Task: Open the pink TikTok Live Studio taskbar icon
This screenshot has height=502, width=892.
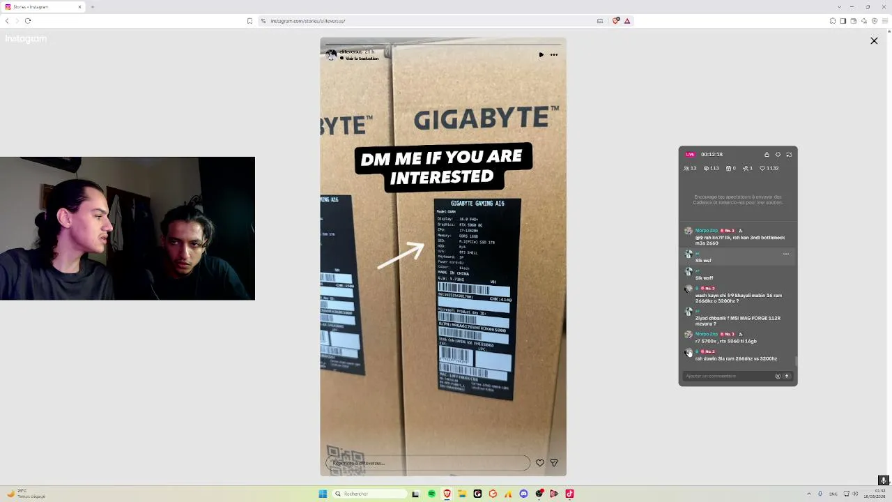Action: coord(569,494)
